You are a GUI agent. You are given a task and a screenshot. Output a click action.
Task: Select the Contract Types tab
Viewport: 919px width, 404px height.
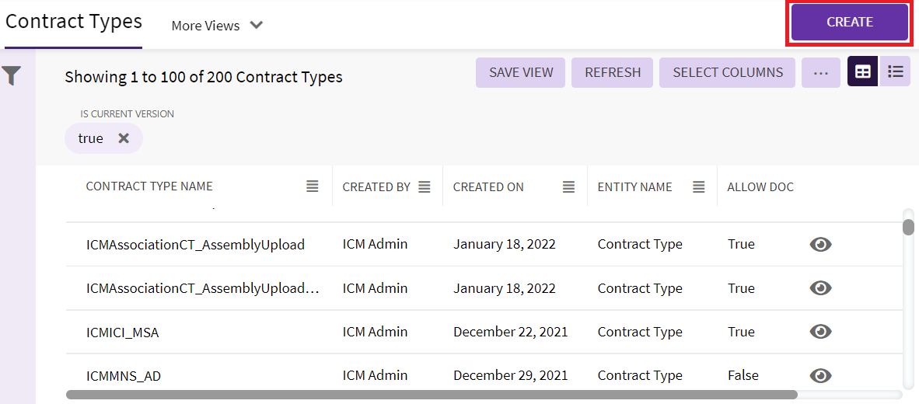[74, 22]
